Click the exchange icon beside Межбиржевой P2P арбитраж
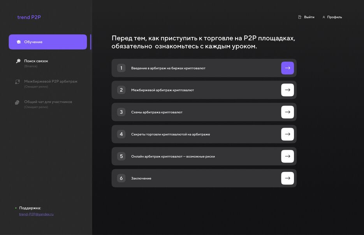The height and width of the screenshot is (235, 364). (18, 82)
